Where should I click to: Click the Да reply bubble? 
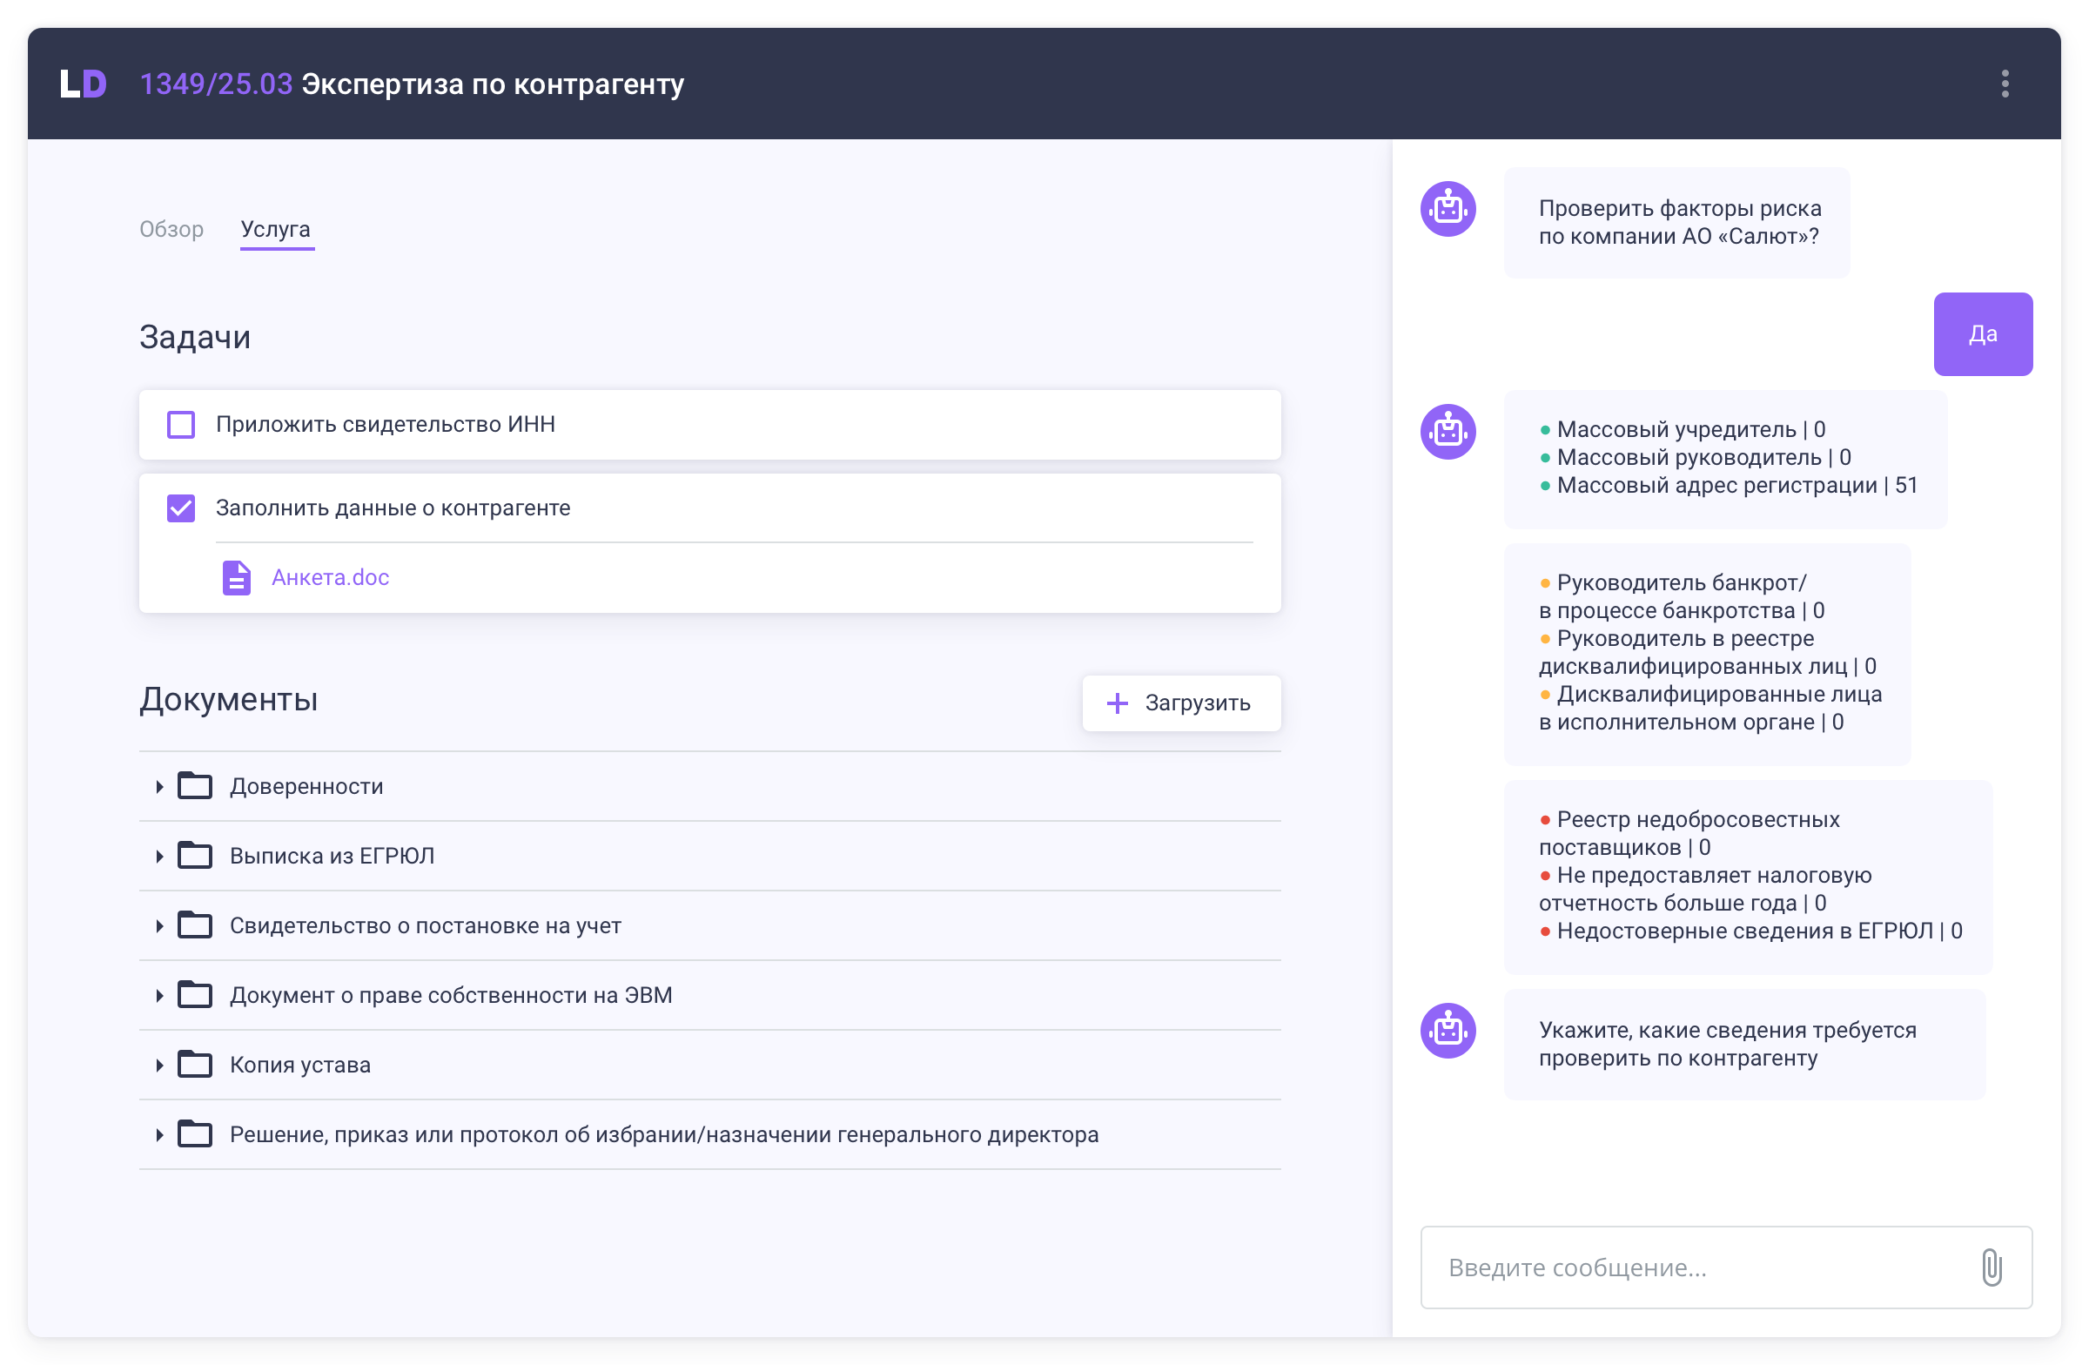tap(1982, 334)
